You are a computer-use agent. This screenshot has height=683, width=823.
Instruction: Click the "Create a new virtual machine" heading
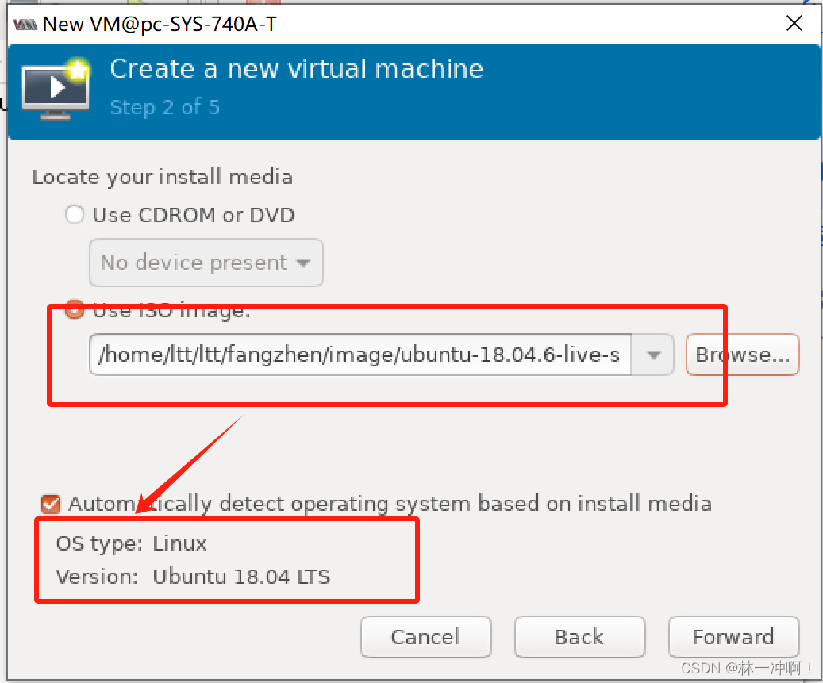pos(296,69)
